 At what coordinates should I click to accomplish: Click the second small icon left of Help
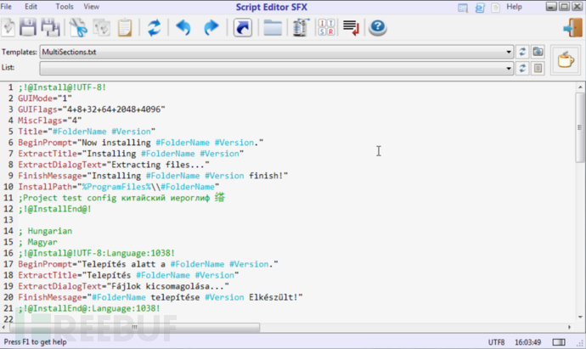(480, 7)
